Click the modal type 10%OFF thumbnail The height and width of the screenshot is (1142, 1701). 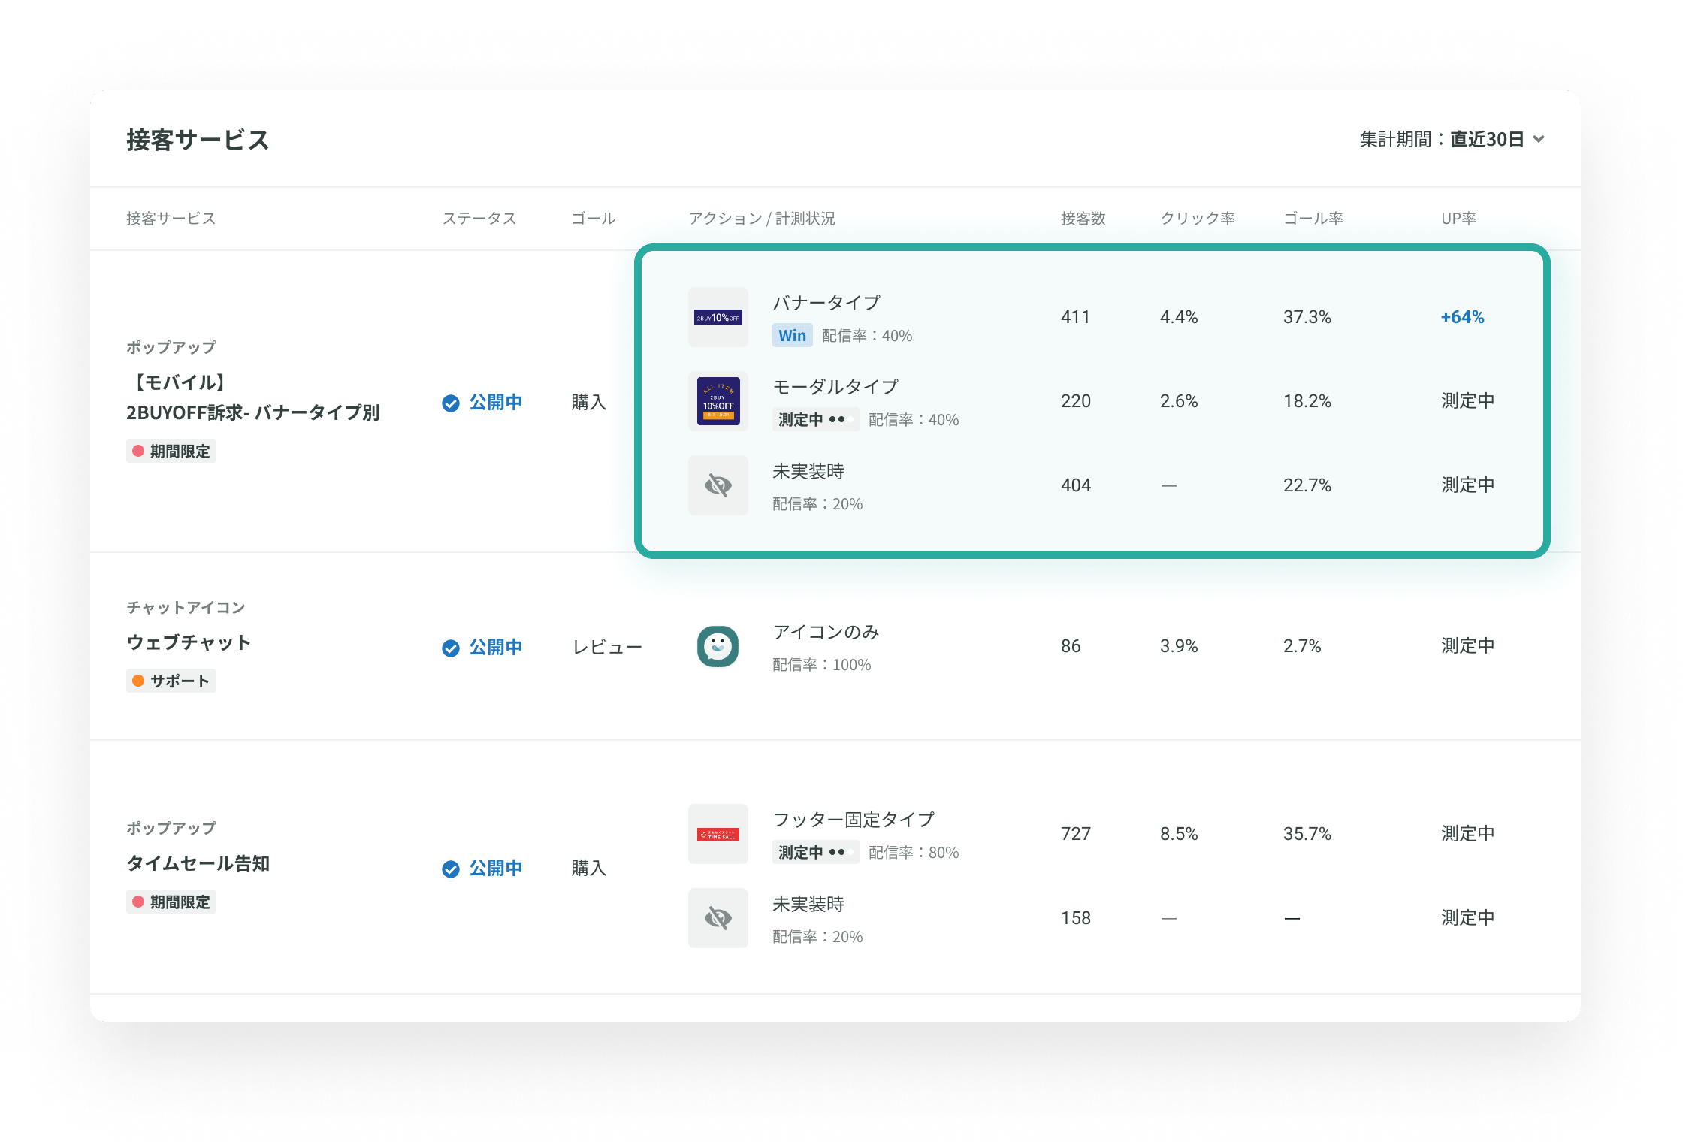coord(718,401)
